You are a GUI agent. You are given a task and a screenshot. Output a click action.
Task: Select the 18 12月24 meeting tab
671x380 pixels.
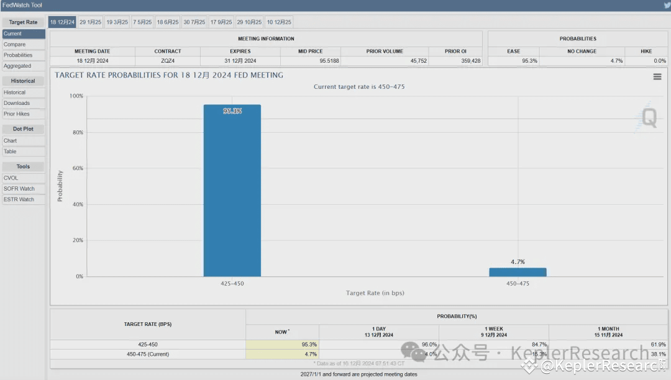[62, 22]
